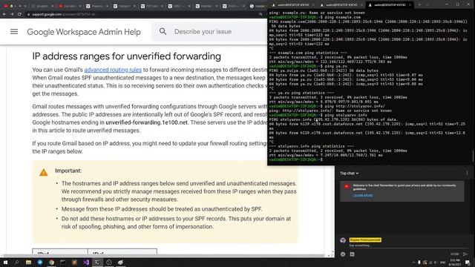The image size is (475, 267).
Task: Switch to the second YouTube browser tab
Action: [x=70, y=6]
